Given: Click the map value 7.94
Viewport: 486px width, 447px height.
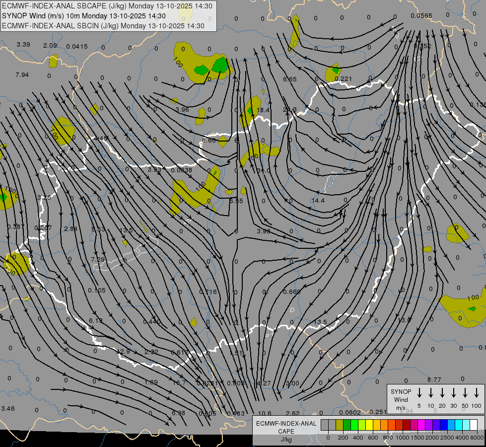Looking at the screenshot, I should pos(22,75).
